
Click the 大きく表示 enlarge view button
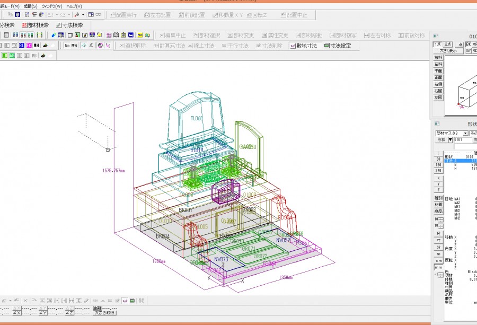coord(448,51)
